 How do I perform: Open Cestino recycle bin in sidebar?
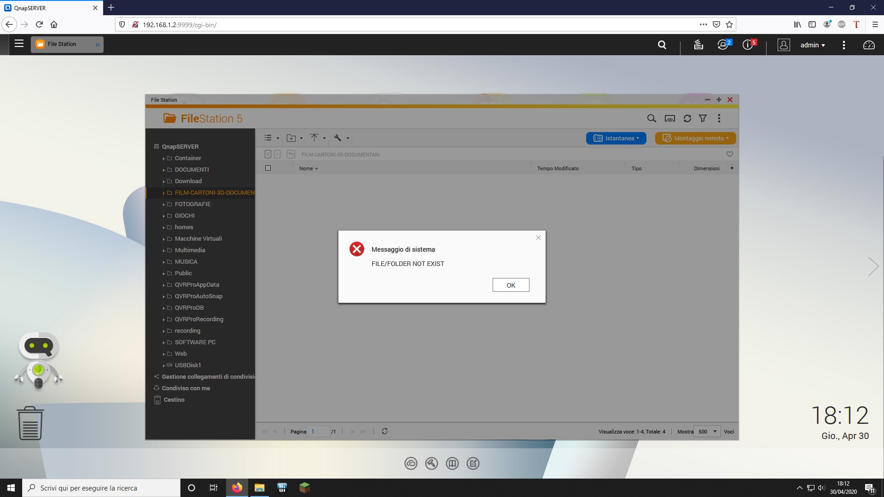point(174,399)
